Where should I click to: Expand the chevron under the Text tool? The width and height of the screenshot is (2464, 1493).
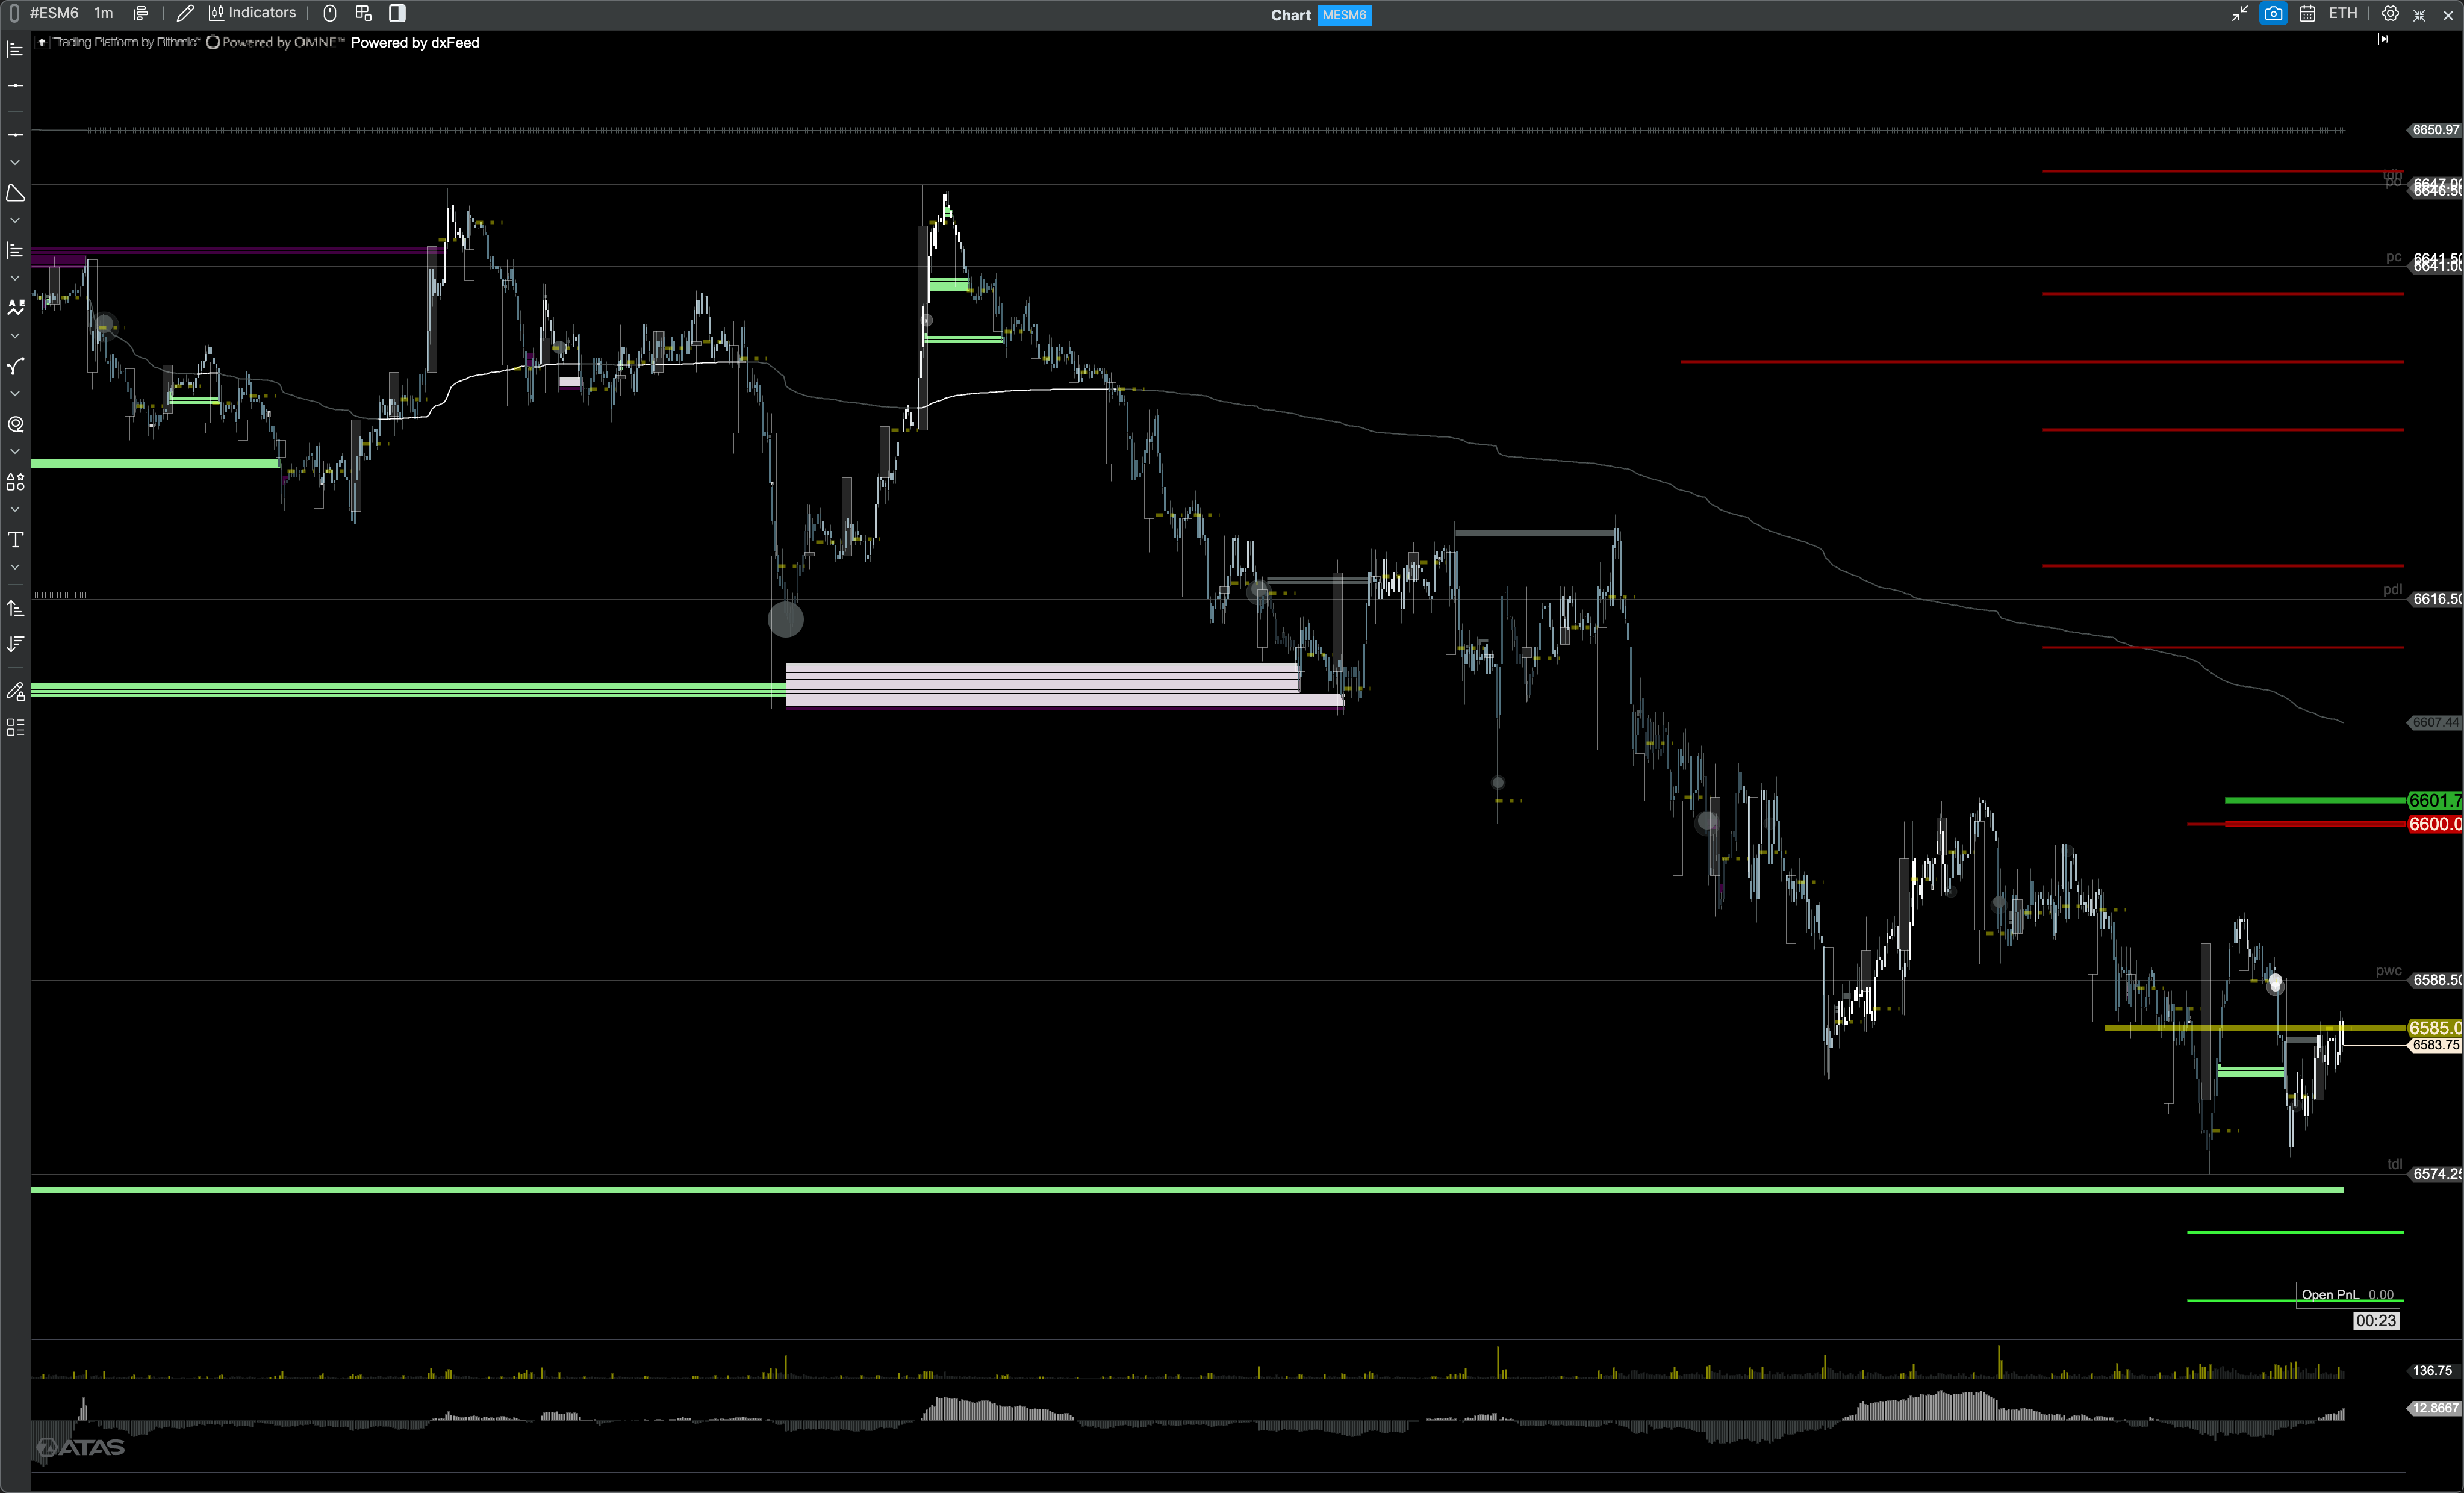15,567
